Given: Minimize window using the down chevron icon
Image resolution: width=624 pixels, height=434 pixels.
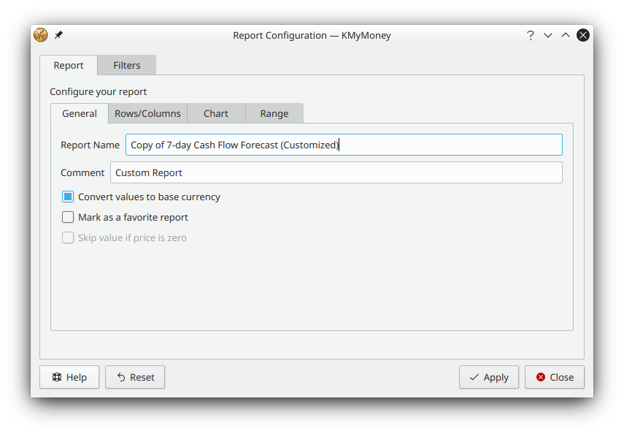Looking at the screenshot, I should click(x=548, y=35).
